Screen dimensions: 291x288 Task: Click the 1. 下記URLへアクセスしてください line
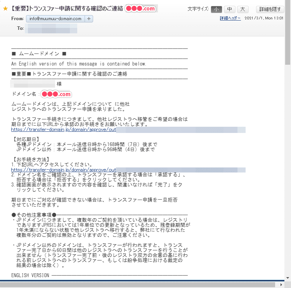pos(52,164)
